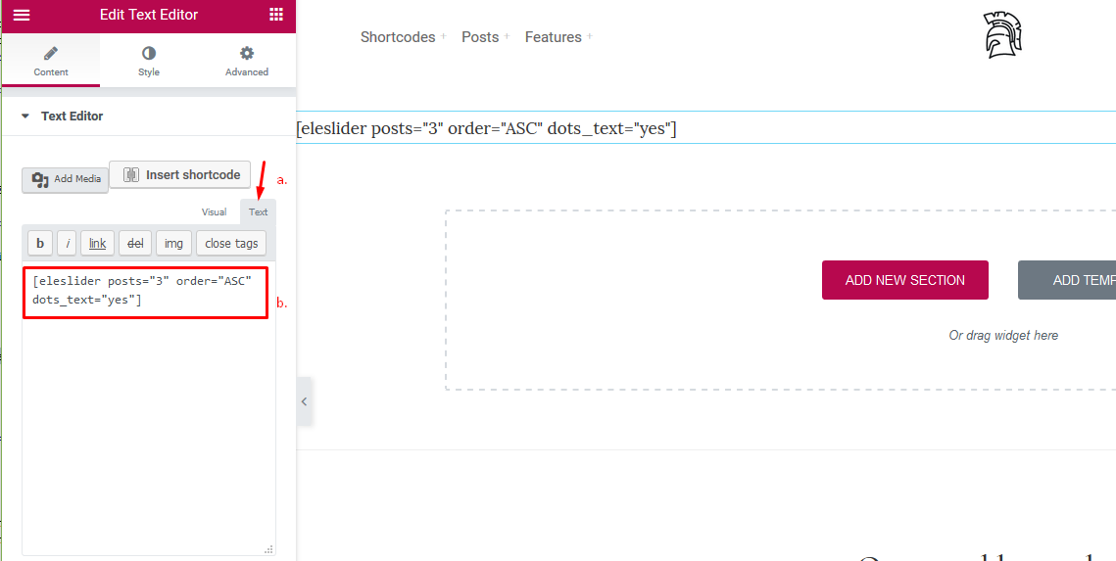Switch to the Style tab
The image size is (1116, 561).
(x=149, y=61)
